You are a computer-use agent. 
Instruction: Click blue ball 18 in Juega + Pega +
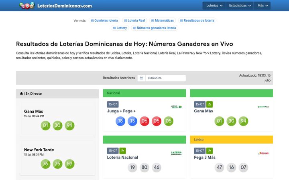point(120,121)
